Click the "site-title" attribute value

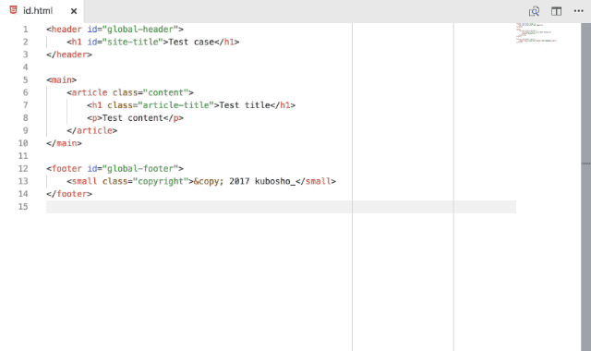click(x=133, y=42)
